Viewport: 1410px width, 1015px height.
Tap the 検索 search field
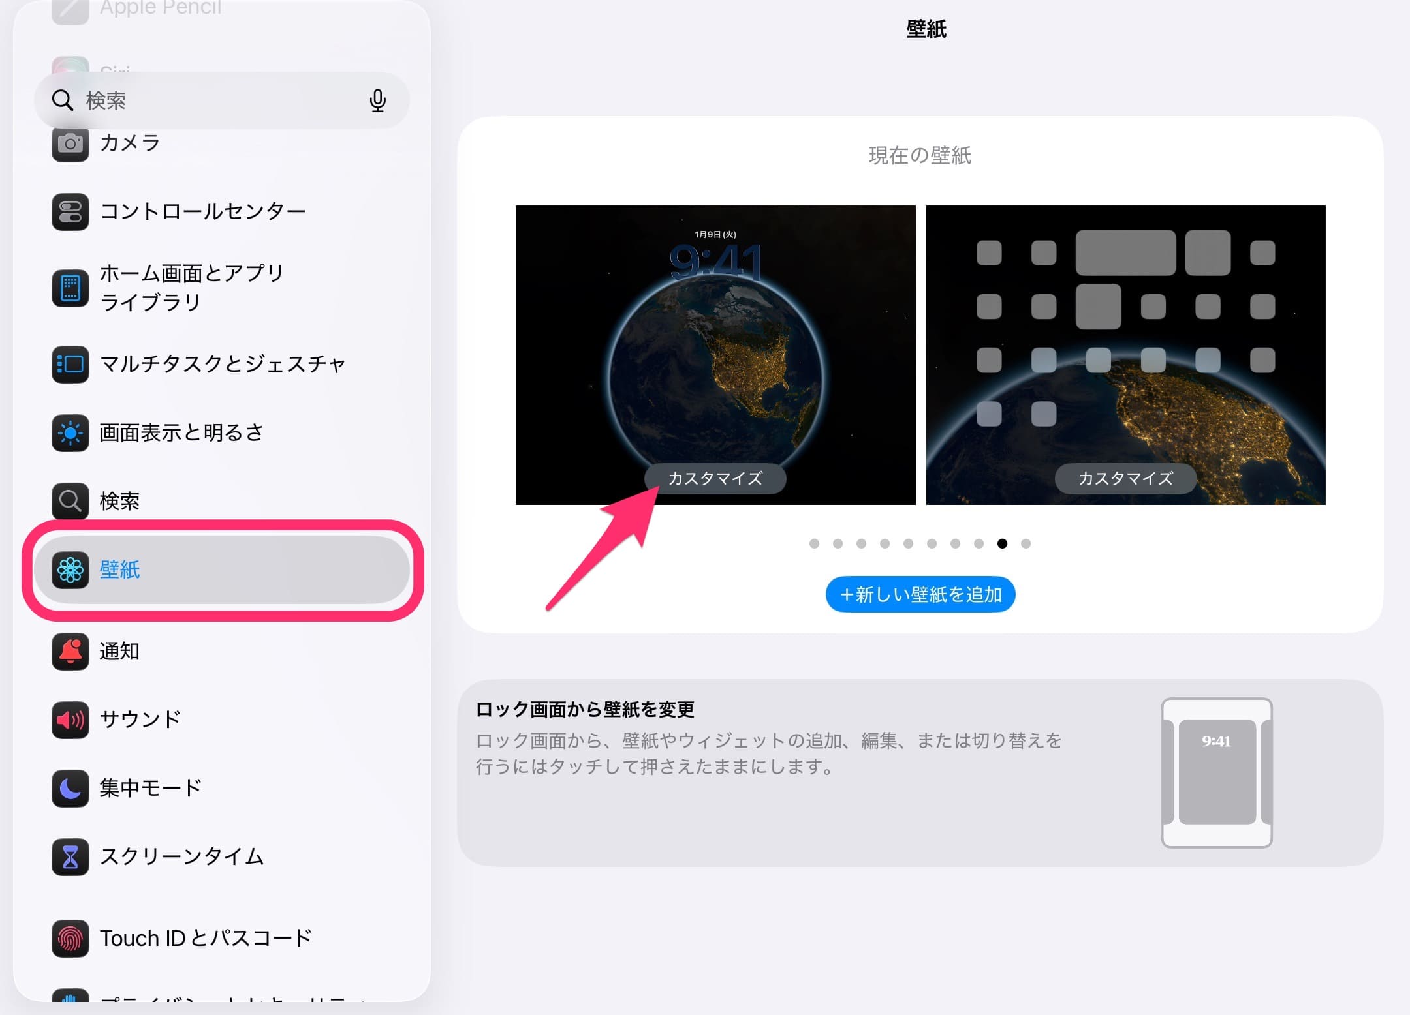coord(196,100)
